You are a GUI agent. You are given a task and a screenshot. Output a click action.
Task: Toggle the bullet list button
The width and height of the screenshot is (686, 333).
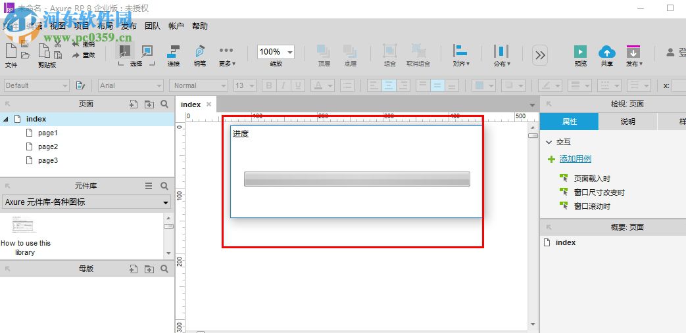(347, 85)
